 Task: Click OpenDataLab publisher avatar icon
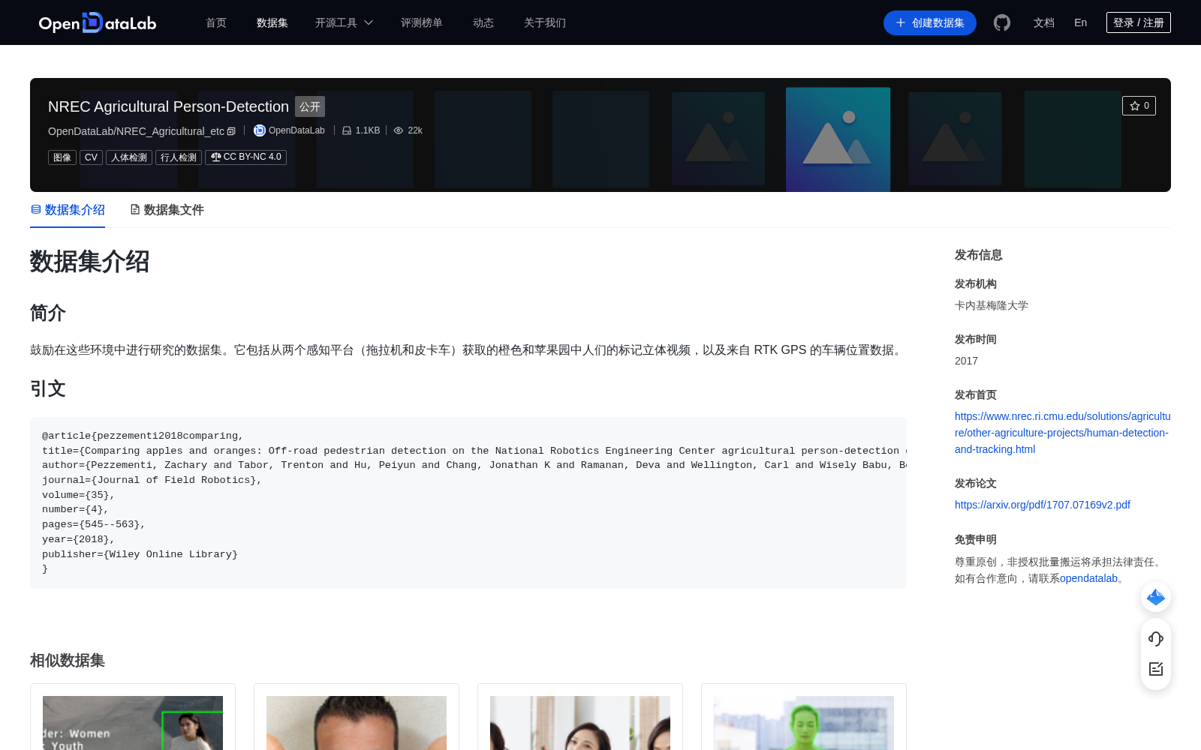pyautogui.click(x=260, y=130)
